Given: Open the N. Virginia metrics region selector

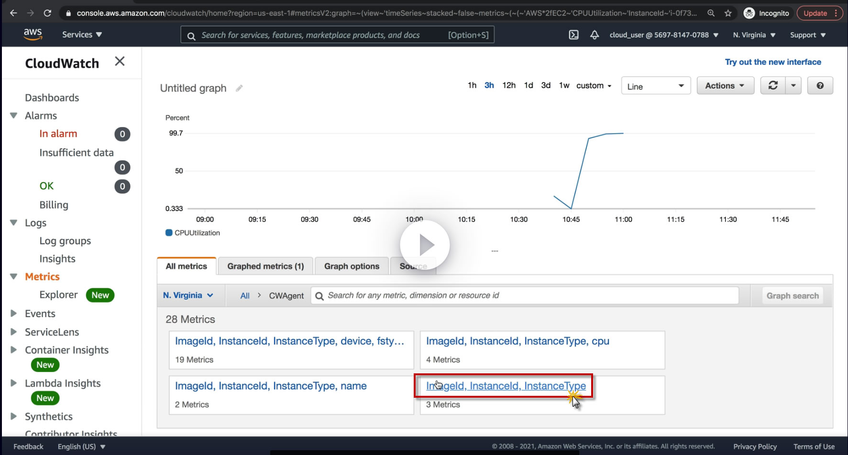Looking at the screenshot, I should pos(188,296).
